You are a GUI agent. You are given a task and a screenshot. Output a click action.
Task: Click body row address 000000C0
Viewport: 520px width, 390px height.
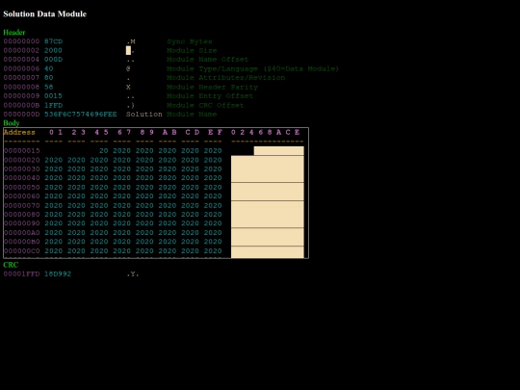click(x=21, y=250)
